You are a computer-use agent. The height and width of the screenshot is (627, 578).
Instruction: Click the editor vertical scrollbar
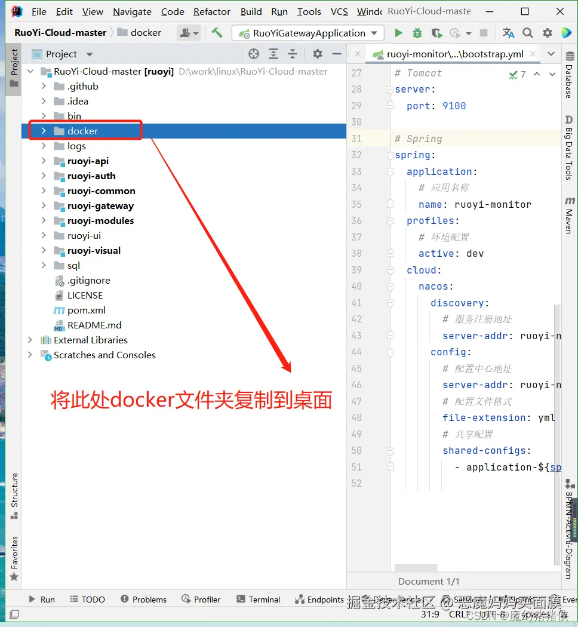[x=557, y=434]
